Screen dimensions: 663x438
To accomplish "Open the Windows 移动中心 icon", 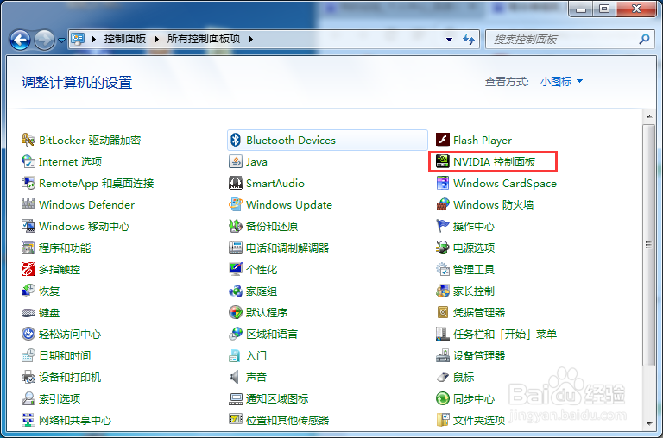I will click(28, 226).
